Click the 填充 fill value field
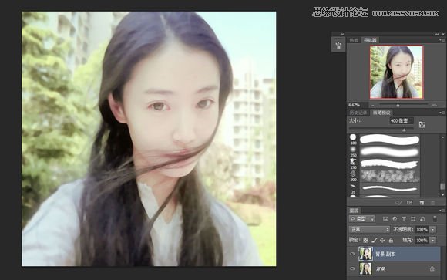 [x=422, y=241]
